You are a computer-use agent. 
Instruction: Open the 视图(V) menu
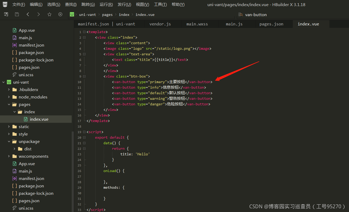pyautogui.click(x=142, y=4)
